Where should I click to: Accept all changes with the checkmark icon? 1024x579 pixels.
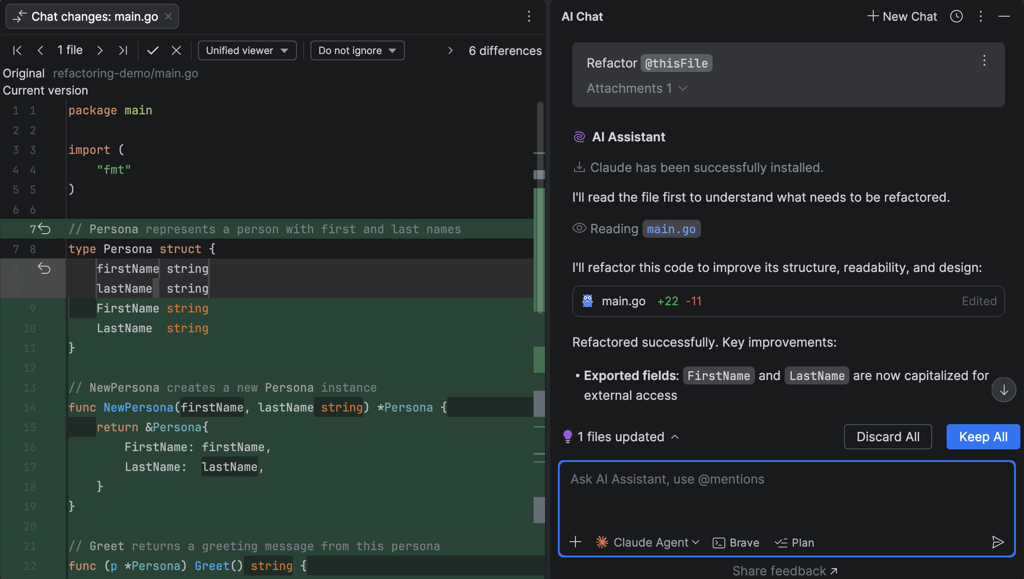pos(153,50)
